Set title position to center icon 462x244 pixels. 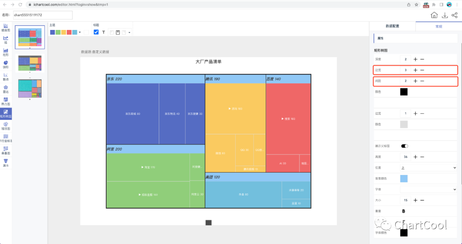coord(118,33)
